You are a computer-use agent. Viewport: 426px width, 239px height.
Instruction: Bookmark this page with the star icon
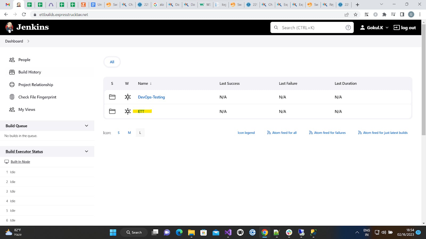tap(355, 15)
